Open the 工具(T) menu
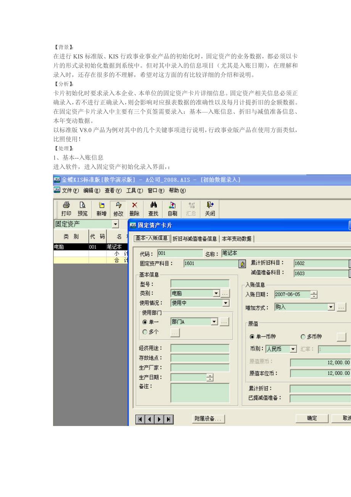Image resolution: width=351 pixels, height=497 pixels. click(134, 190)
